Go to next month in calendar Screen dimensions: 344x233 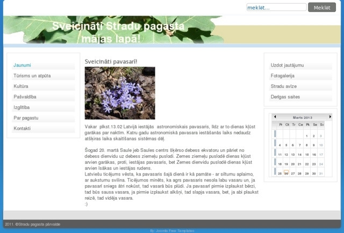click(x=330, y=116)
